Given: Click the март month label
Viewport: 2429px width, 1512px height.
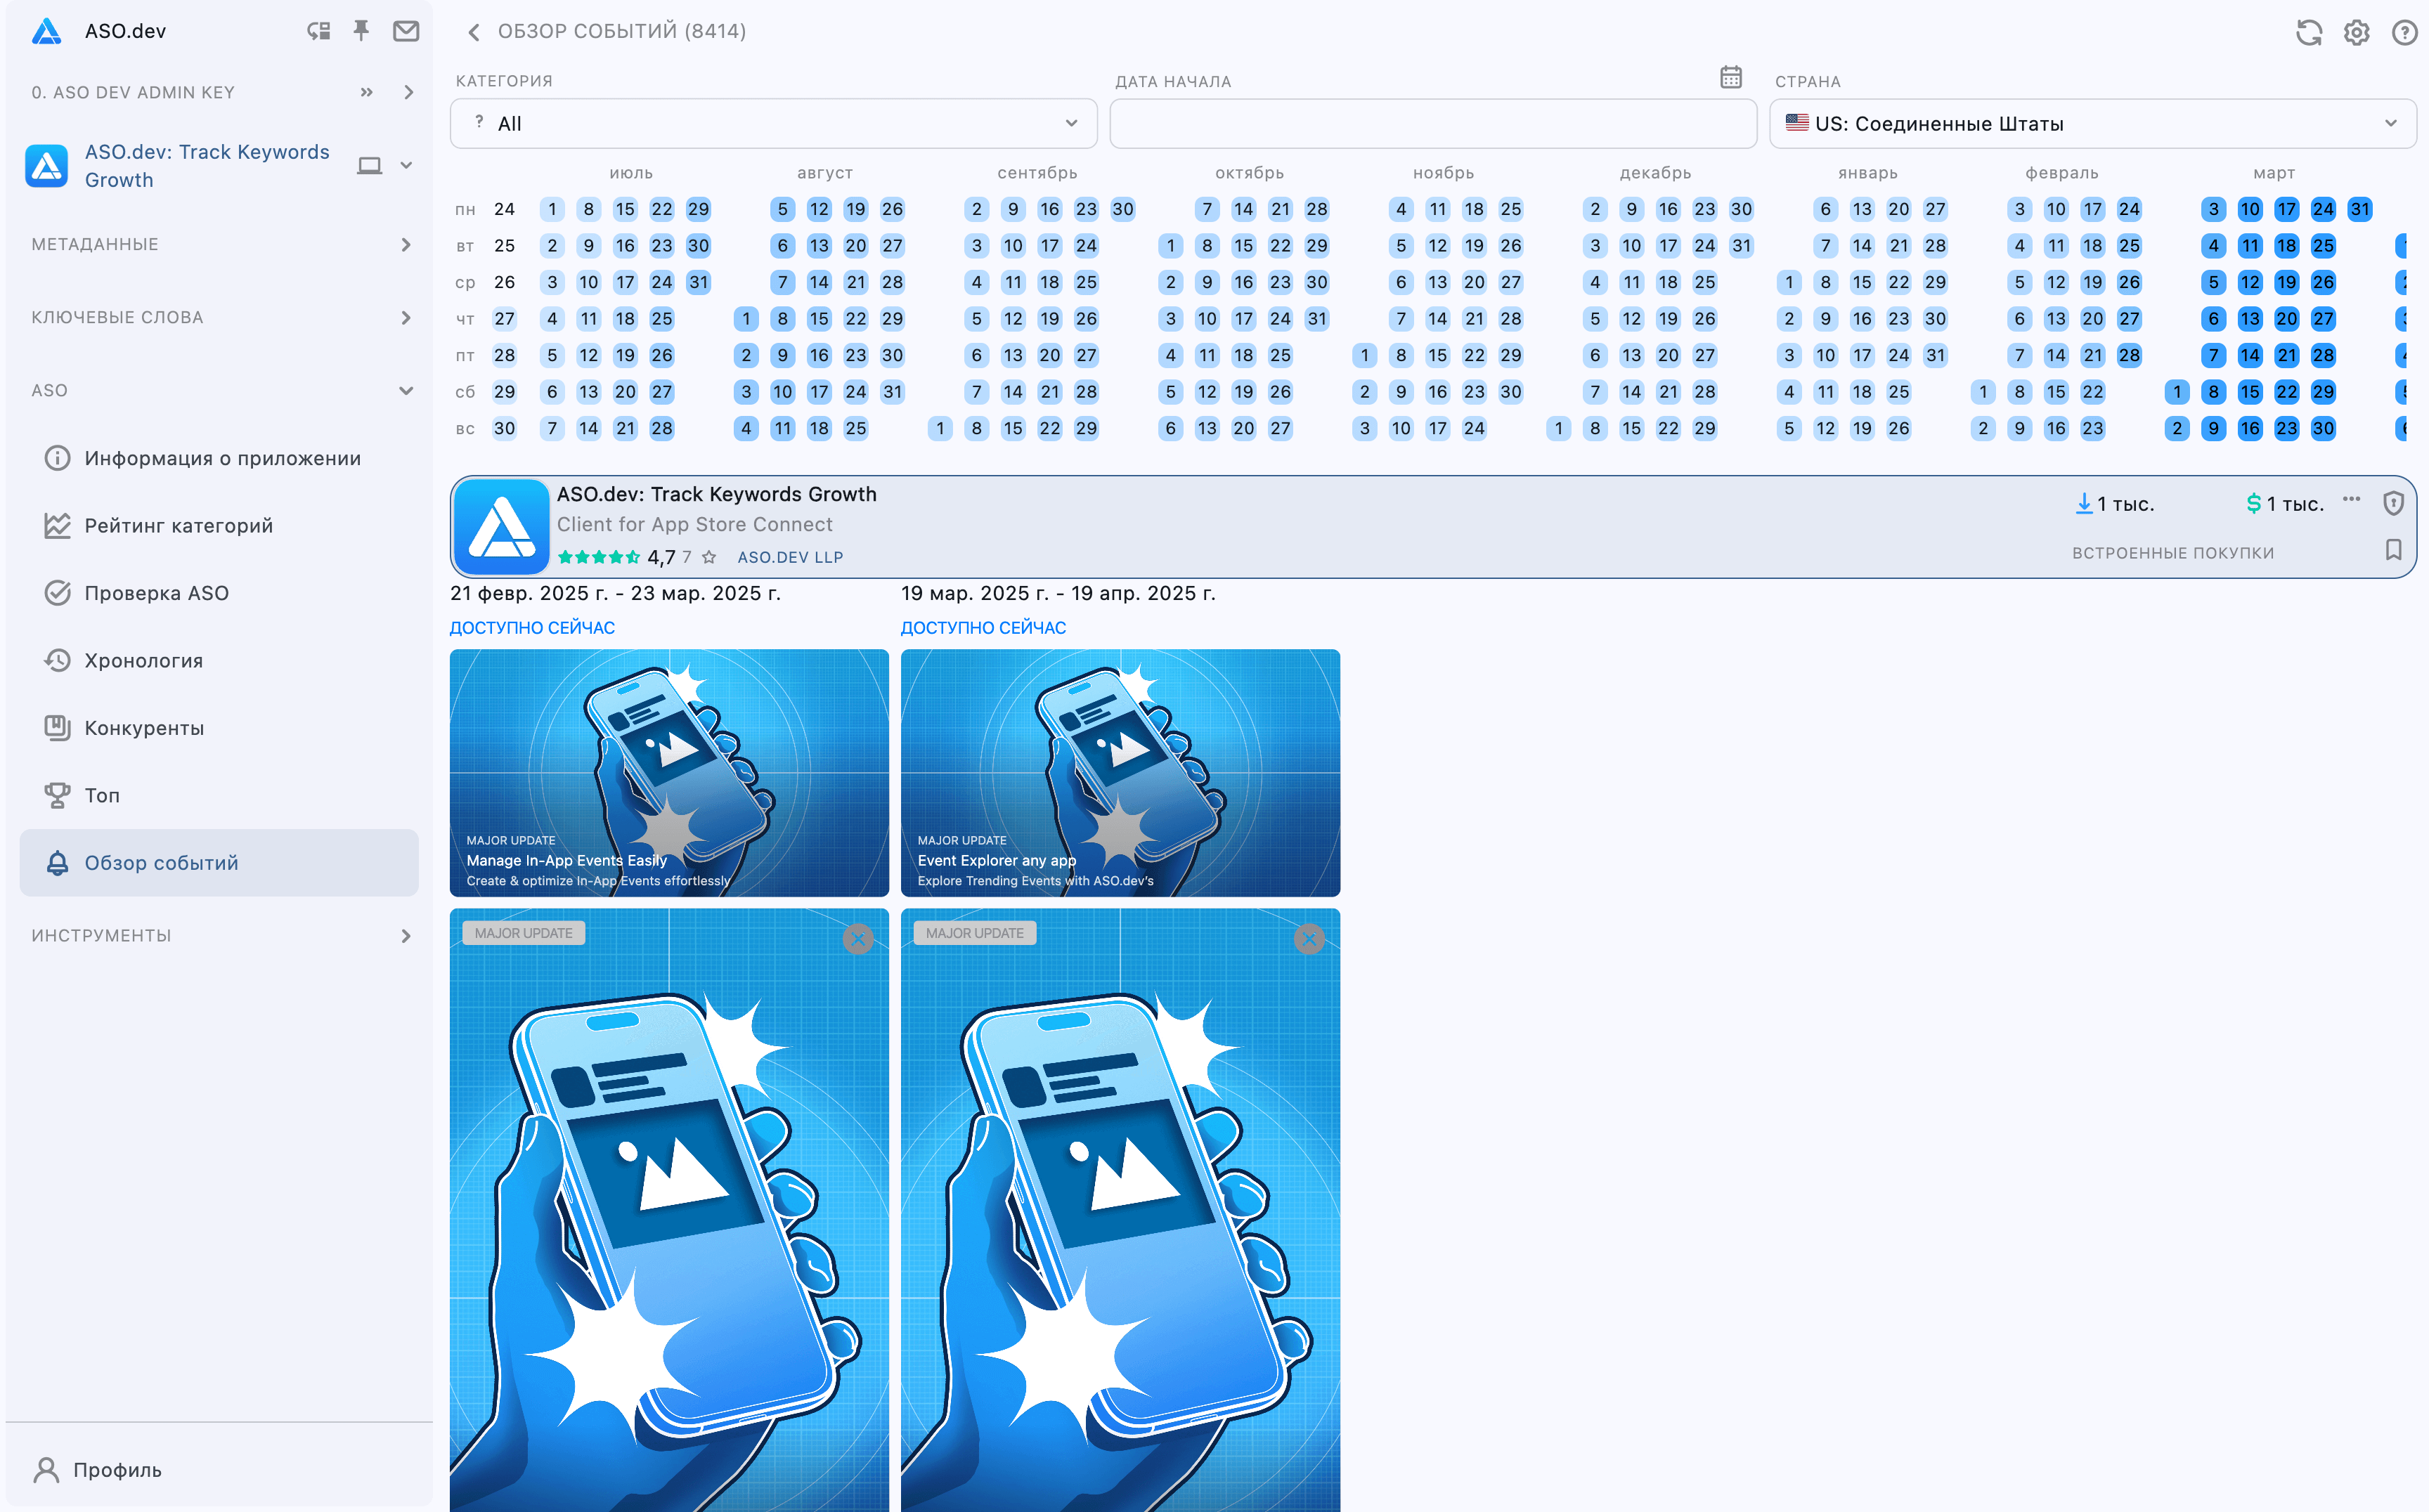Looking at the screenshot, I should pyautogui.click(x=2274, y=173).
